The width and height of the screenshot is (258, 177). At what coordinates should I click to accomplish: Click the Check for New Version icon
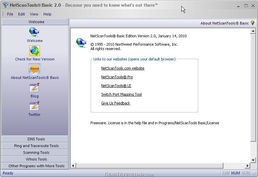pos(35,51)
